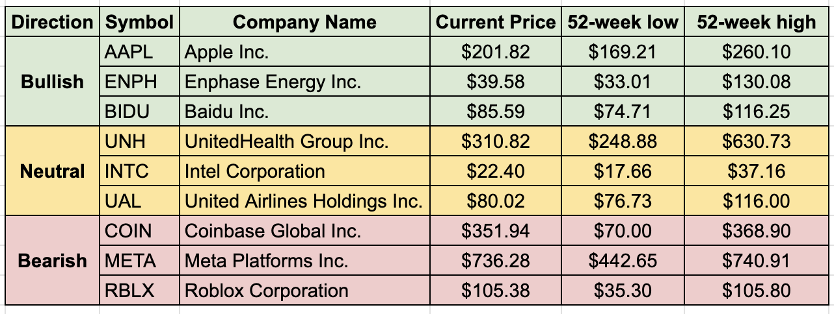Click the Company Name header cell
Image resolution: width=834 pixels, height=314 pixels.
pos(304,22)
